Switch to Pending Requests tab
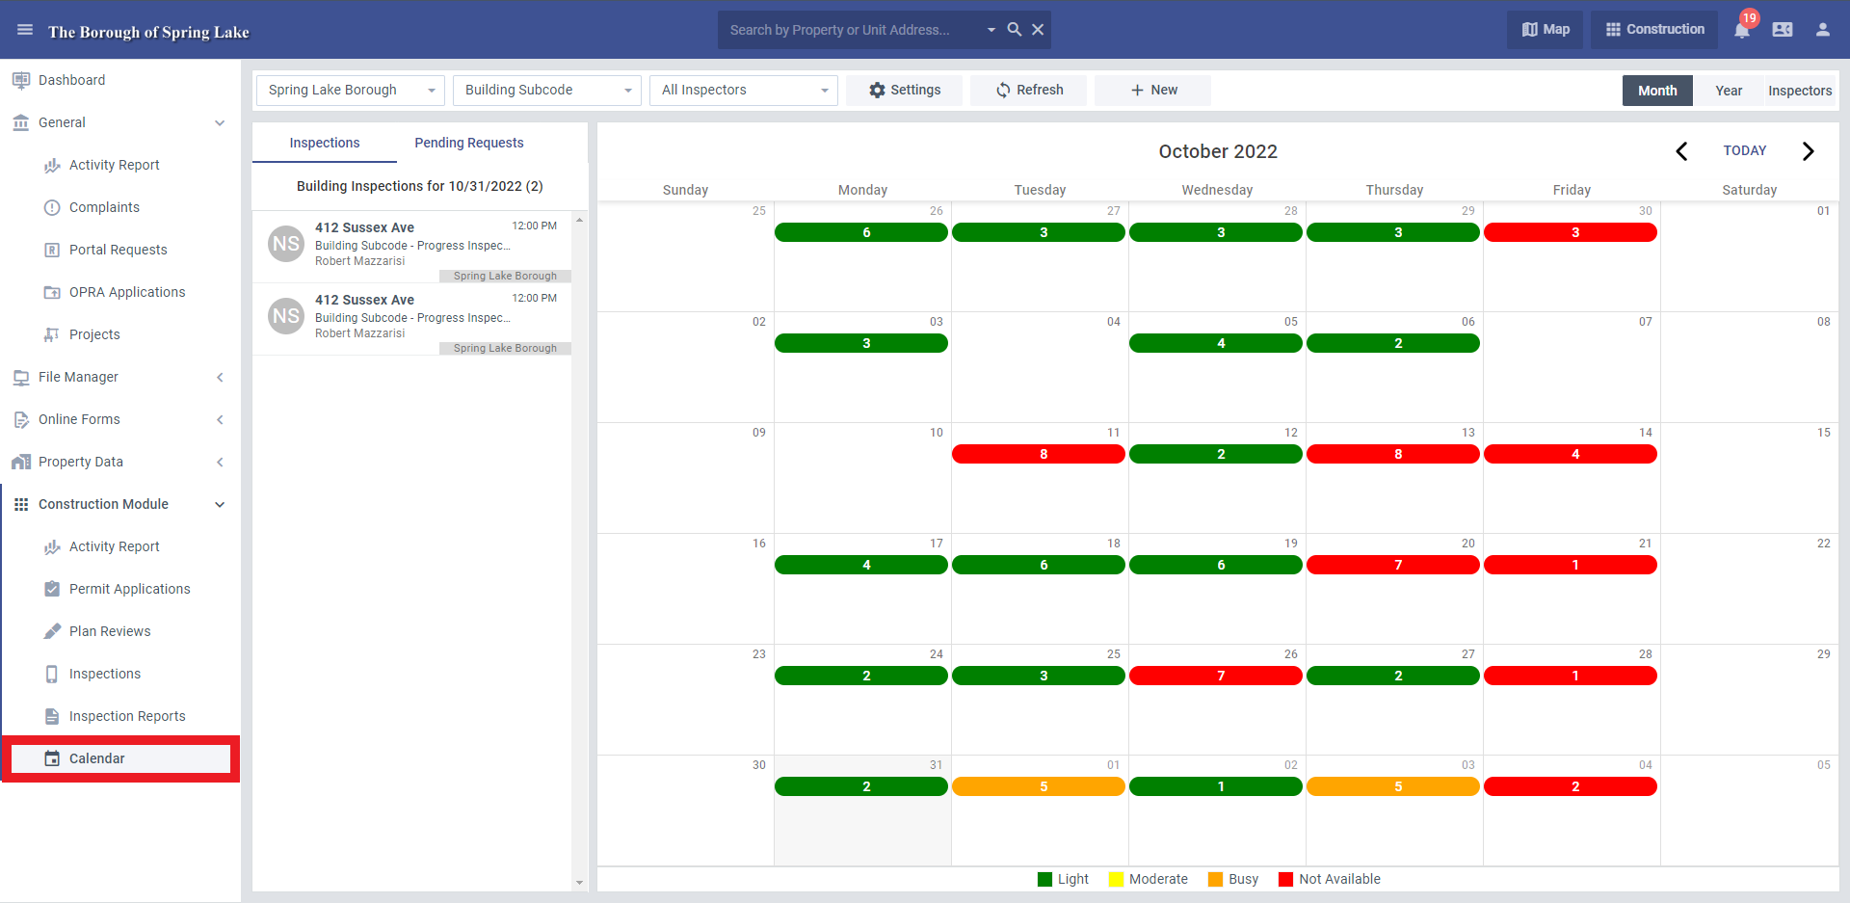Screen dimensions: 1850x903 point(469,143)
